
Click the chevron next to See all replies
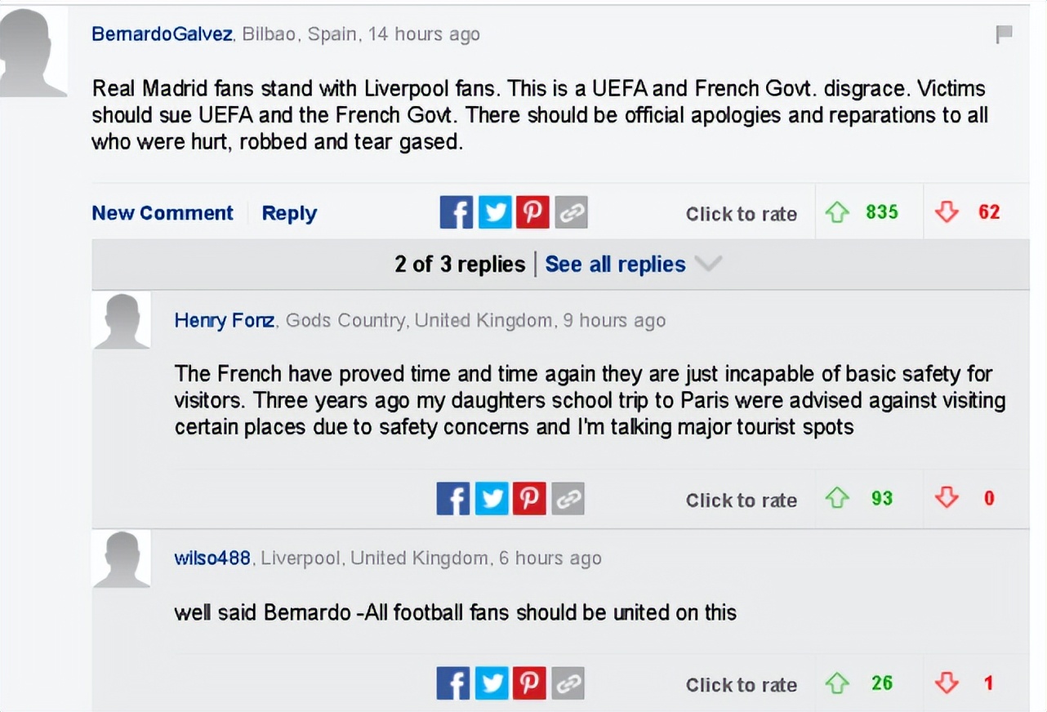707,264
